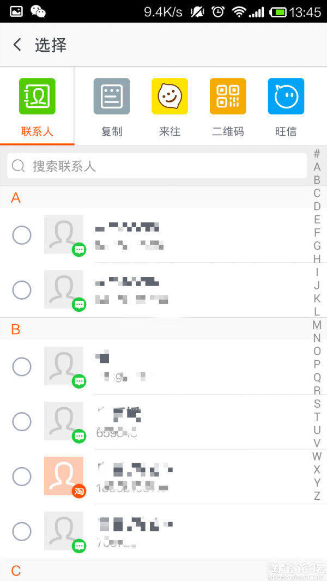Screen dimensions: 327x581
Task: Tap the # symbol in alphabet index
Action: 317,154
